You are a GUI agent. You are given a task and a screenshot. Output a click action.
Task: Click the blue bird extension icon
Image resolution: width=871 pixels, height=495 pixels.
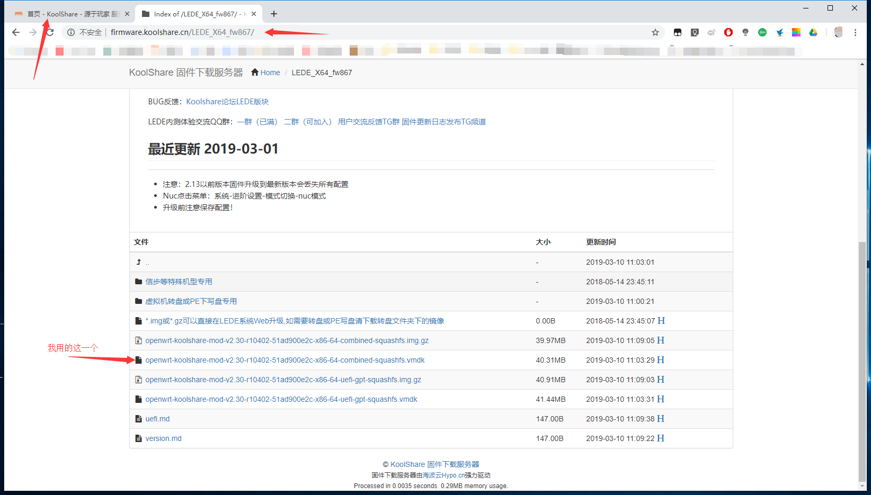coord(779,32)
